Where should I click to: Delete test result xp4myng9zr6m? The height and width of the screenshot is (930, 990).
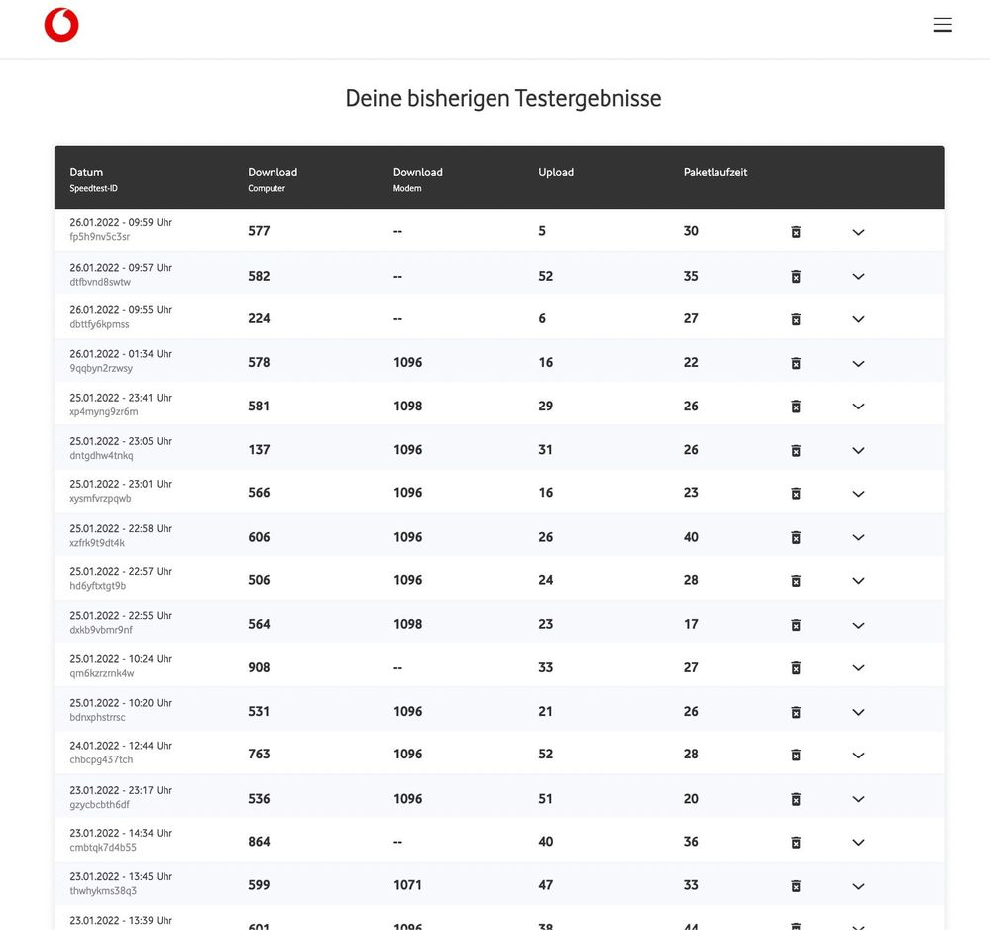(796, 407)
